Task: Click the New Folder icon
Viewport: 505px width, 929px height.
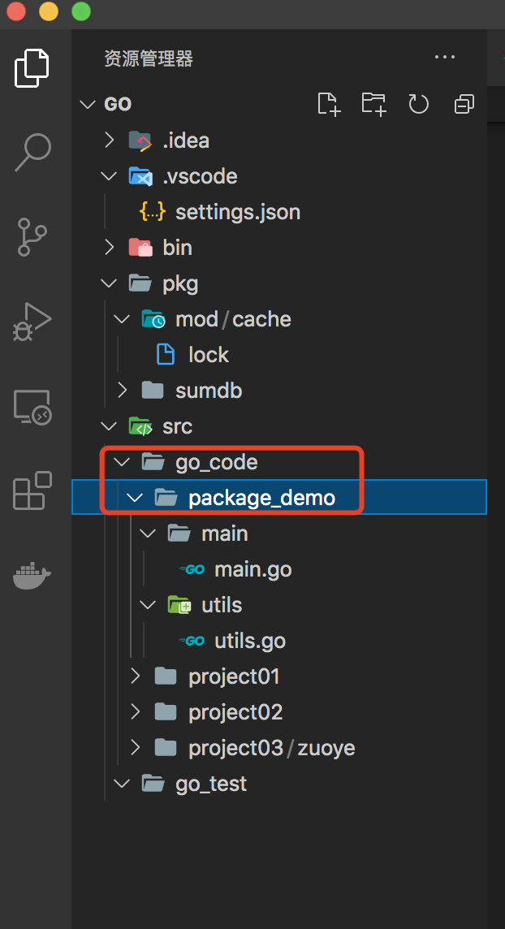Action: (x=373, y=104)
